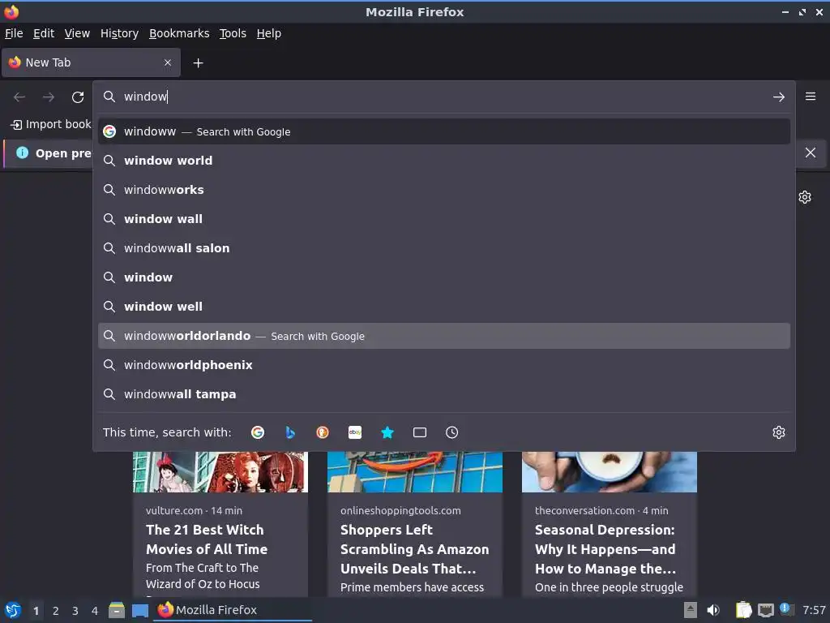Switch to workspace 1 in taskbar

point(36,611)
